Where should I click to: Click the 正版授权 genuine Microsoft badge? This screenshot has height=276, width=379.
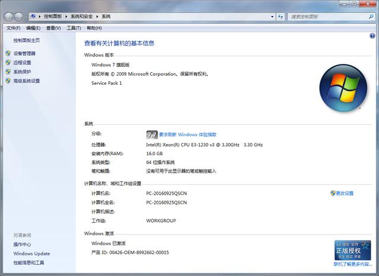352,249
